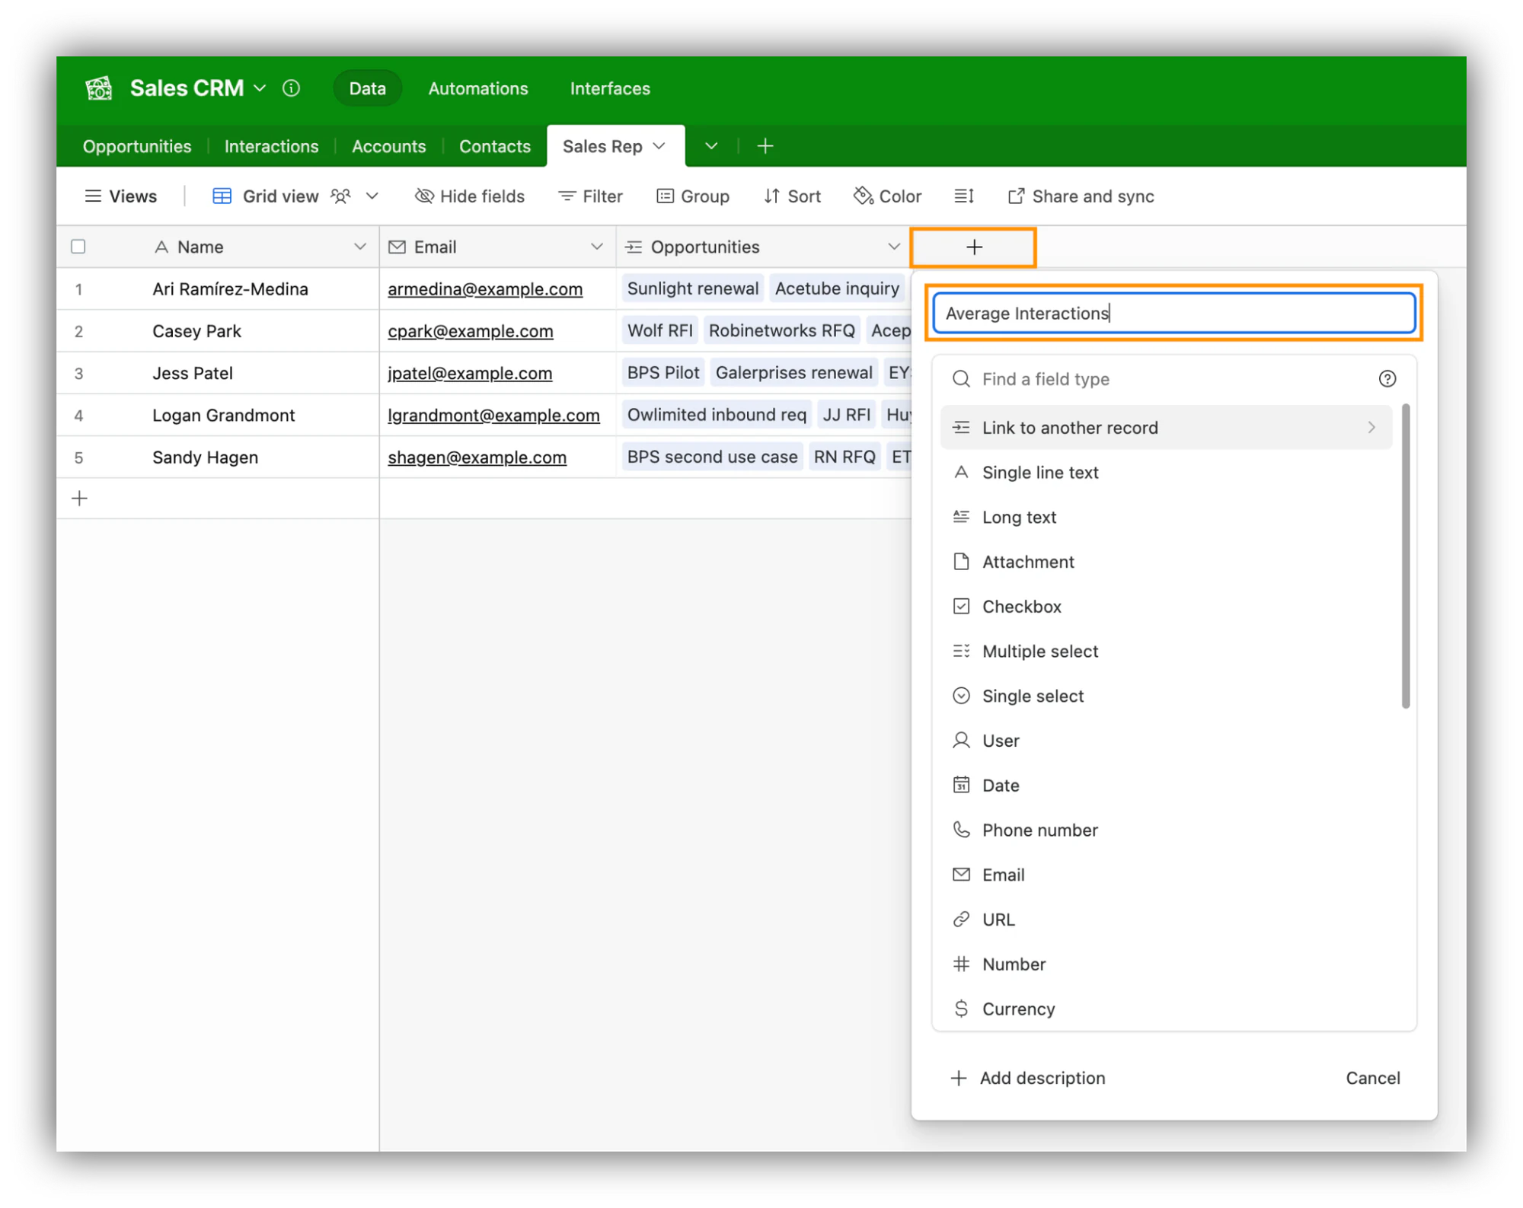Click the field type list scrollbar
The width and height of the screenshot is (1523, 1208).
point(1406,556)
